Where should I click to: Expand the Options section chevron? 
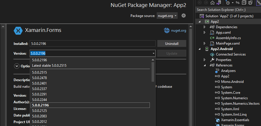(17, 66)
